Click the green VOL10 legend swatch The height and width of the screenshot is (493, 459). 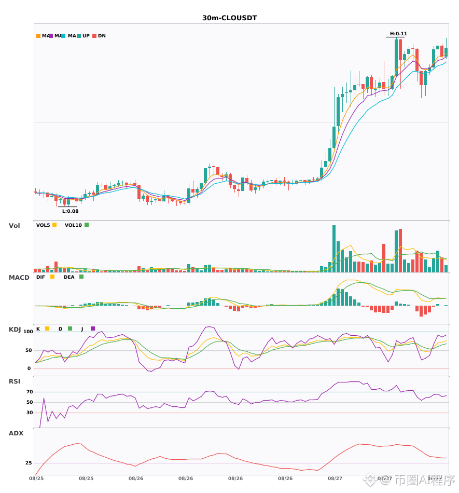tap(87, 225)
